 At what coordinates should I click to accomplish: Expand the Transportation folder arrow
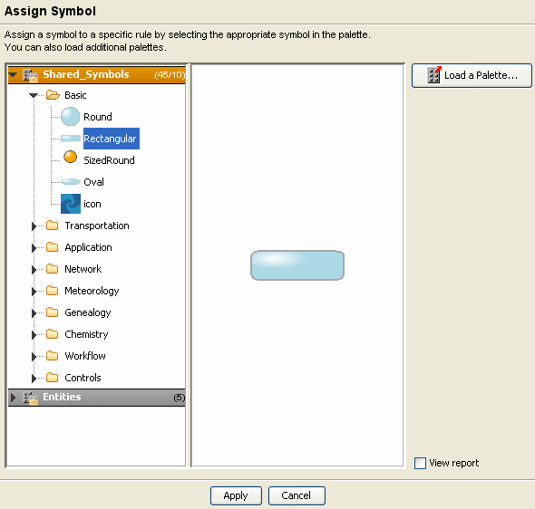pos(34,226)
